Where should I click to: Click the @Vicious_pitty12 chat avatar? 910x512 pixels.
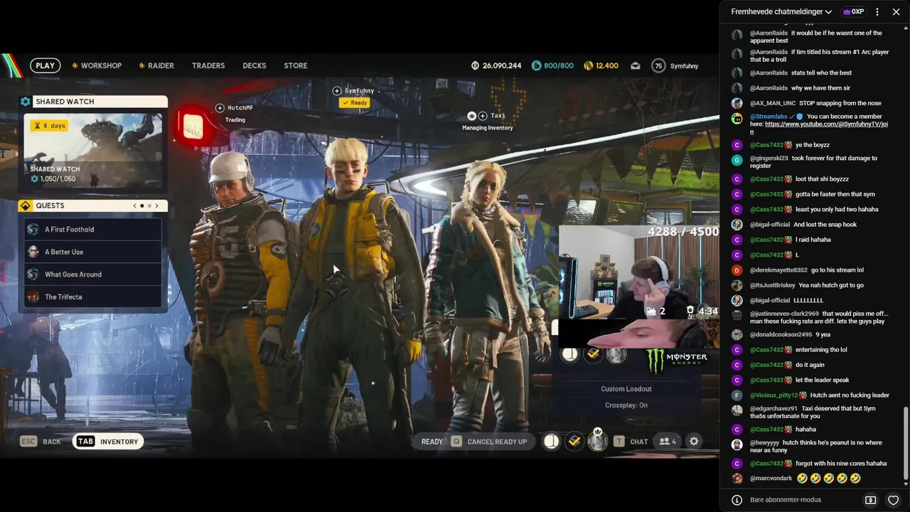coord(737,395)
